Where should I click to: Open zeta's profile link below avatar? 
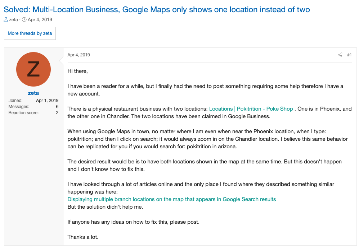click(33, 93)
